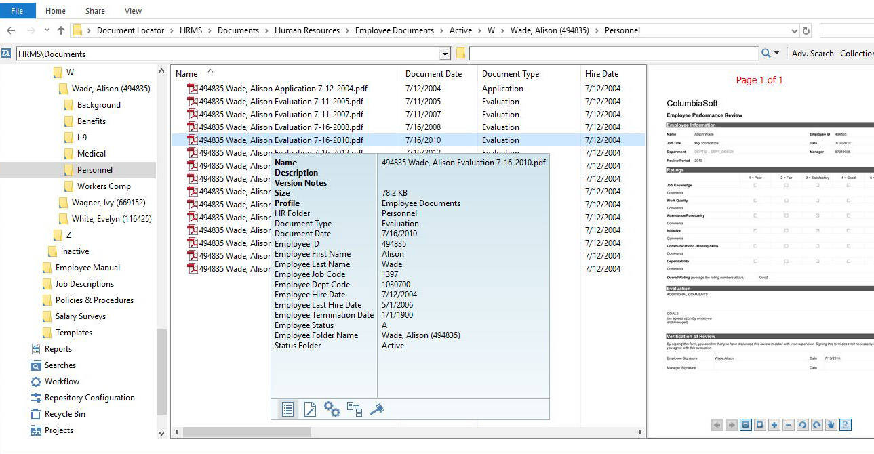Open the Share ribbon tab
This screenshot has height=454, width=874.
[94, 10]
